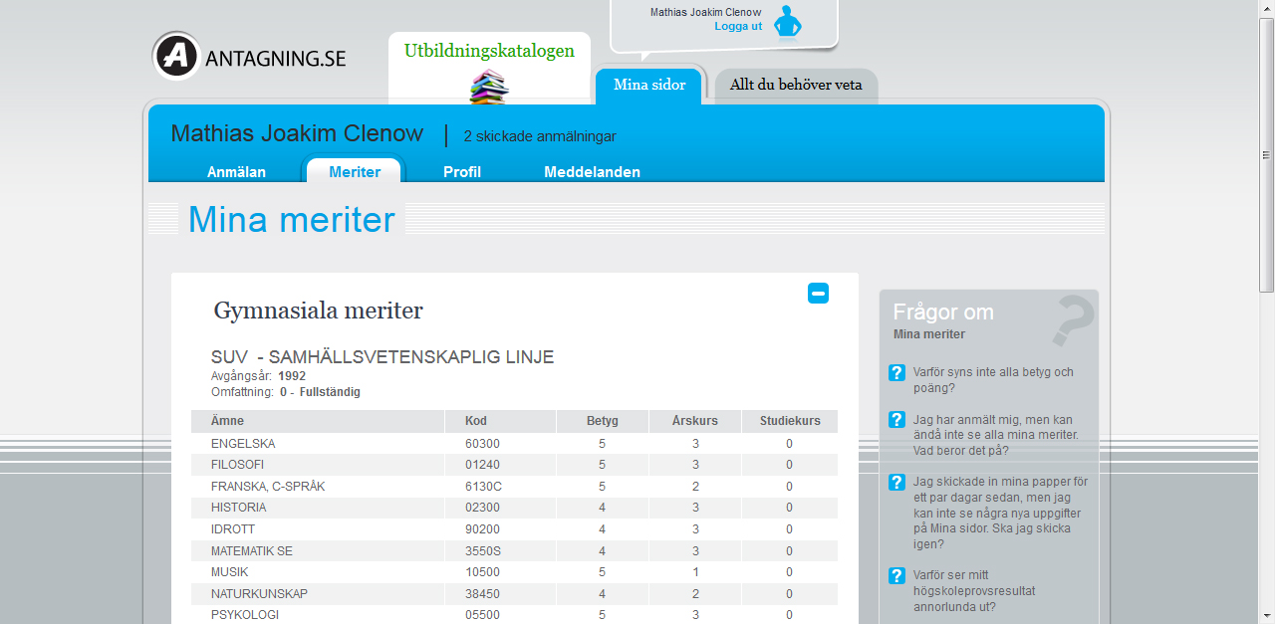Open the 'Allt du behöver veta' tab

click(x=796, y=86)
